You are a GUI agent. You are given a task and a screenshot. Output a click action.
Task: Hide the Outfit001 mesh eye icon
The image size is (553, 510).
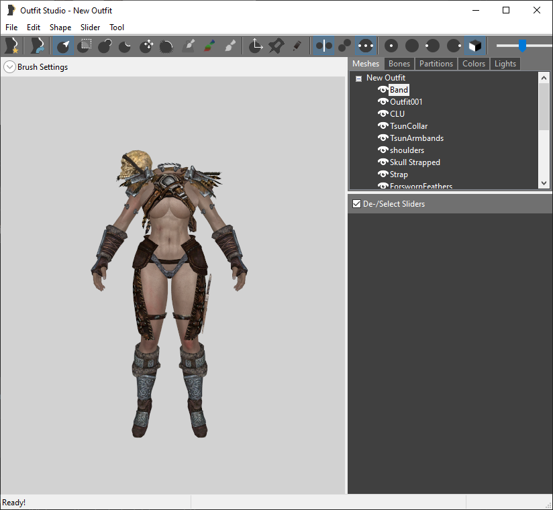(383, 101)
